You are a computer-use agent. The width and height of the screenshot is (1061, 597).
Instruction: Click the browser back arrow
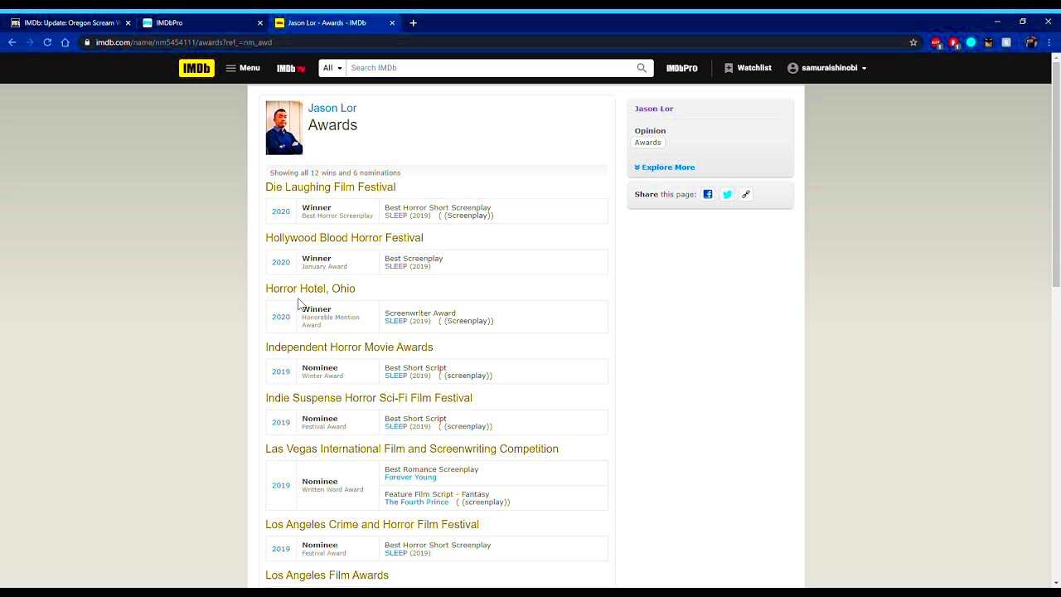(x=12, y=42)
